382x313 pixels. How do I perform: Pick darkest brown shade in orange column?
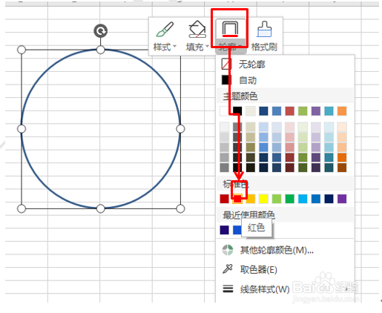[342, 168]
